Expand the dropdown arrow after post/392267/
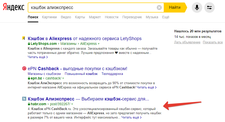This screenshot has width=225, height=122. pyautogui.click(x=72, y=104)
